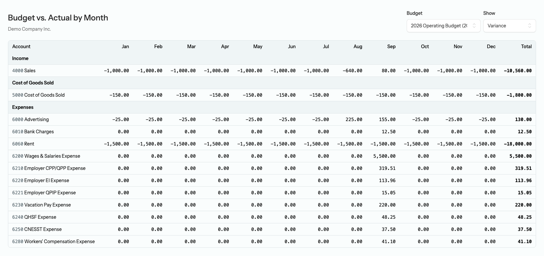Click the Sales September value 80.00

click(x=389, y=71)
